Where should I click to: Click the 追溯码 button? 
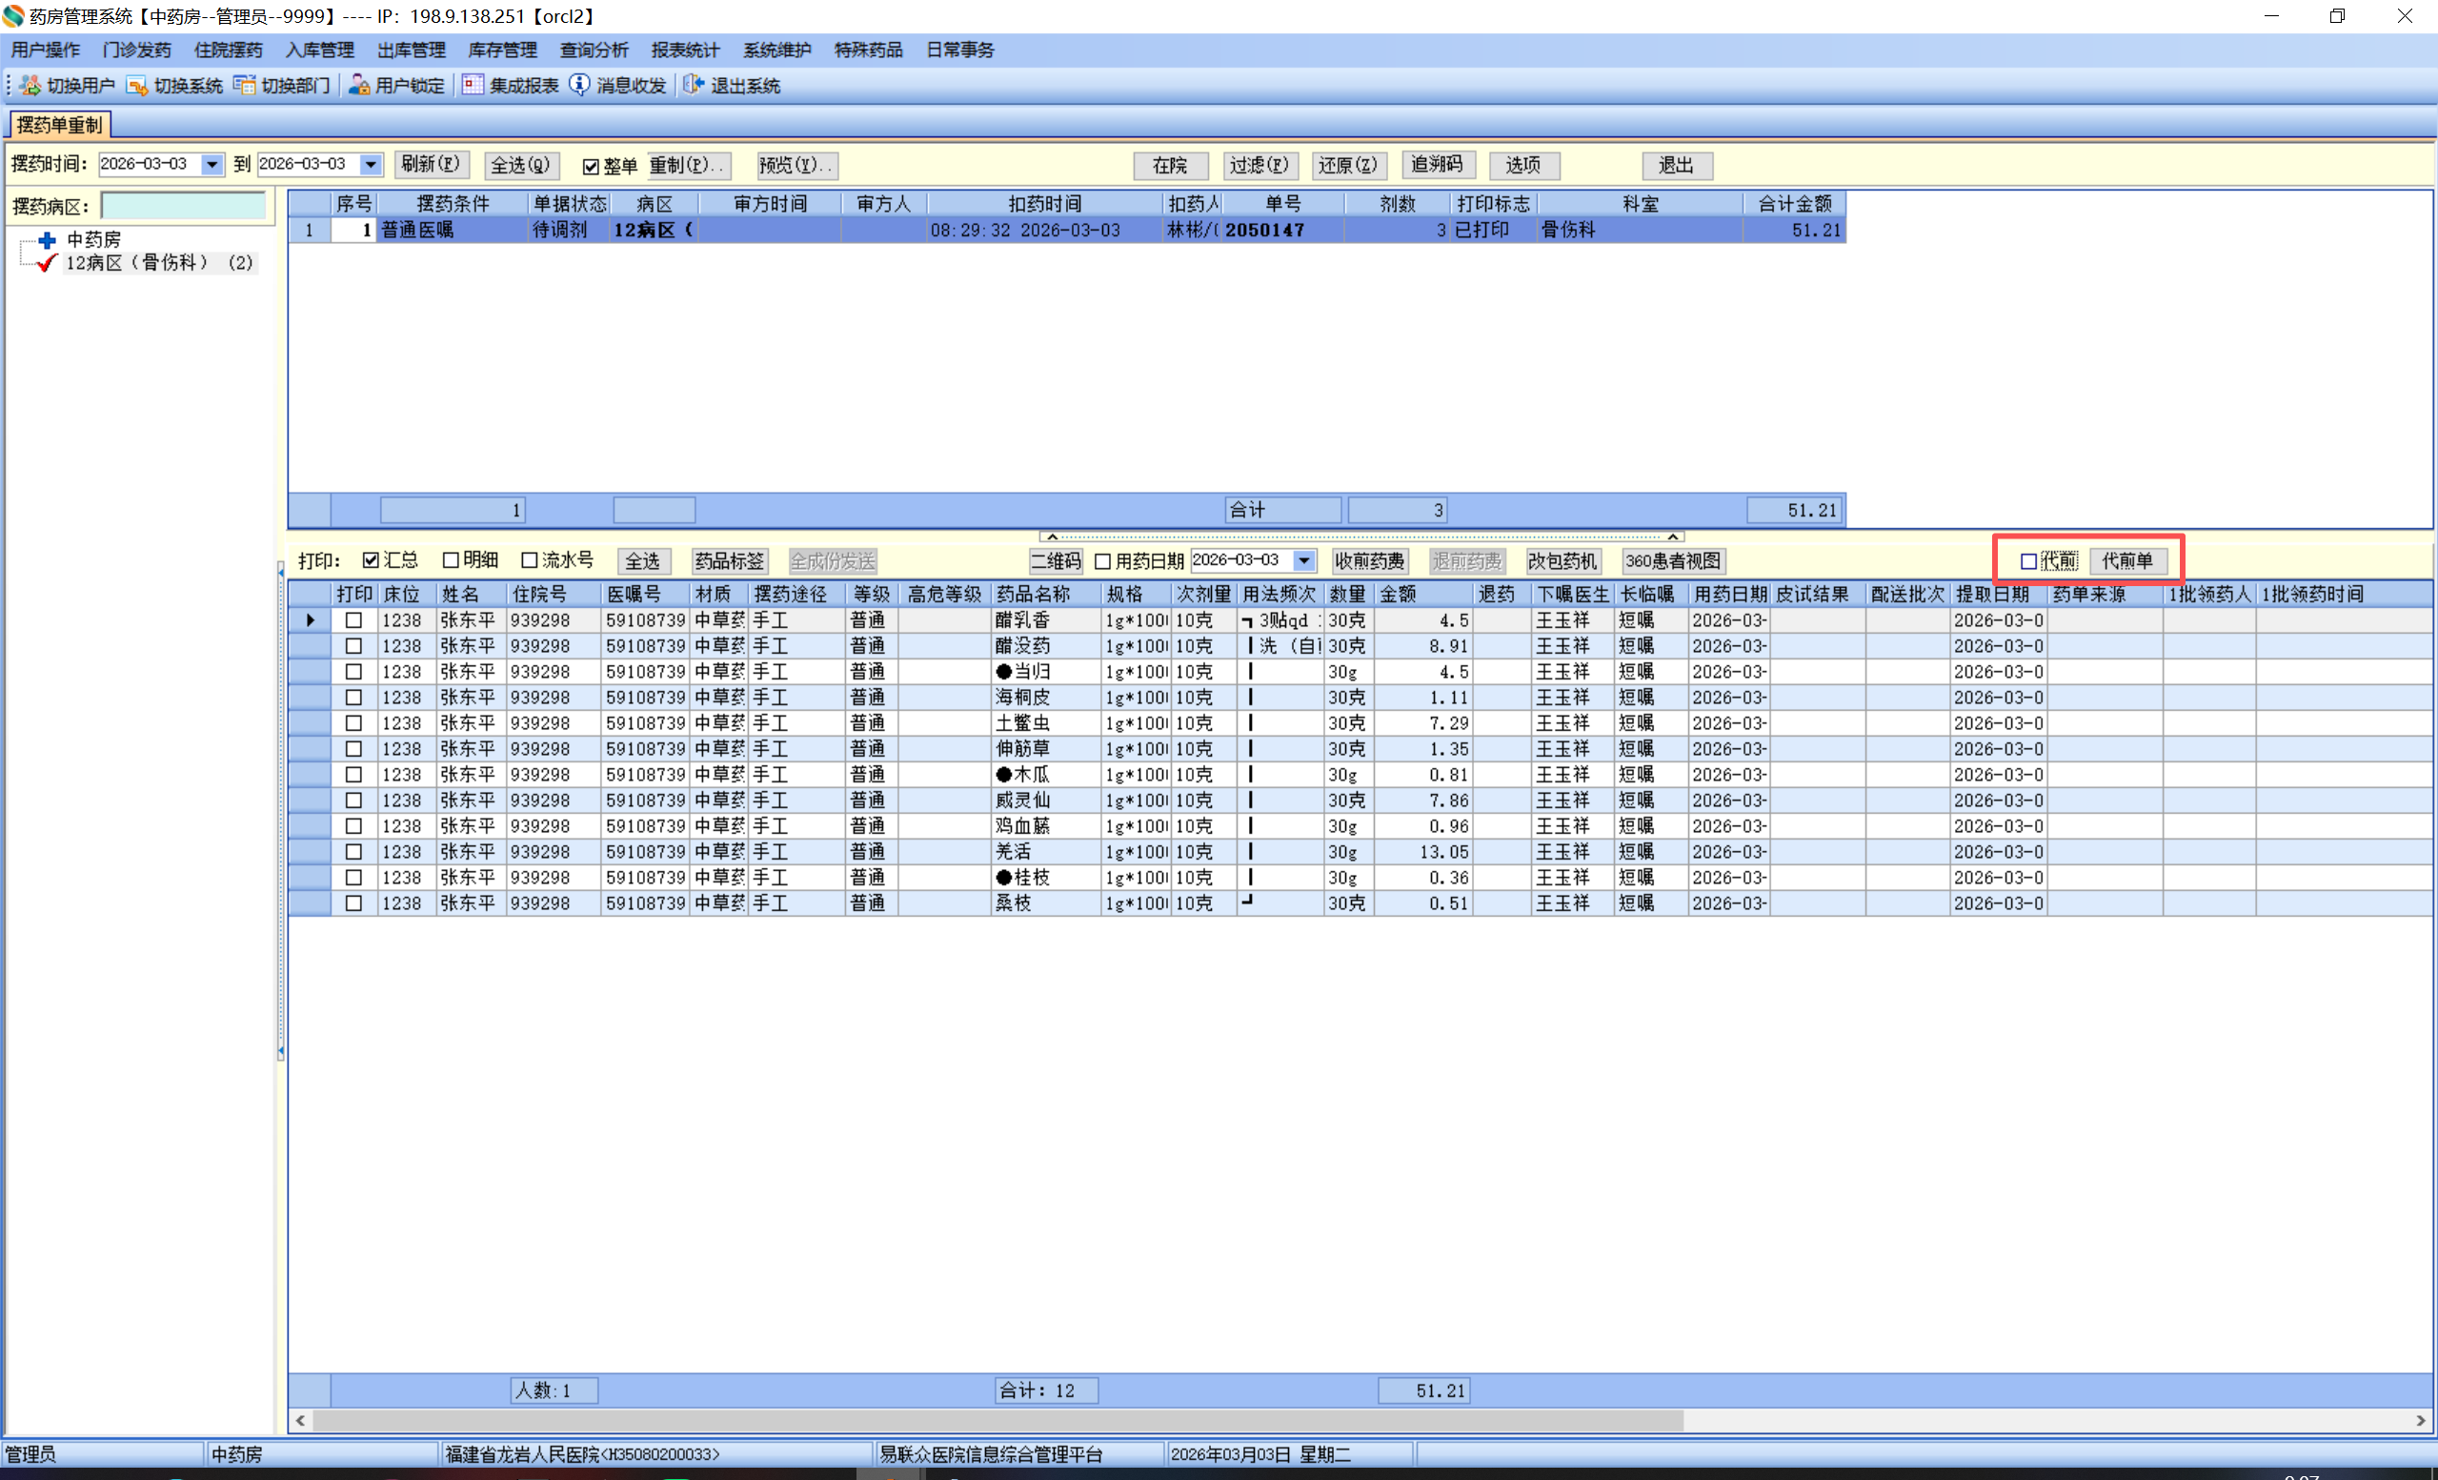tap(1436, 165)
